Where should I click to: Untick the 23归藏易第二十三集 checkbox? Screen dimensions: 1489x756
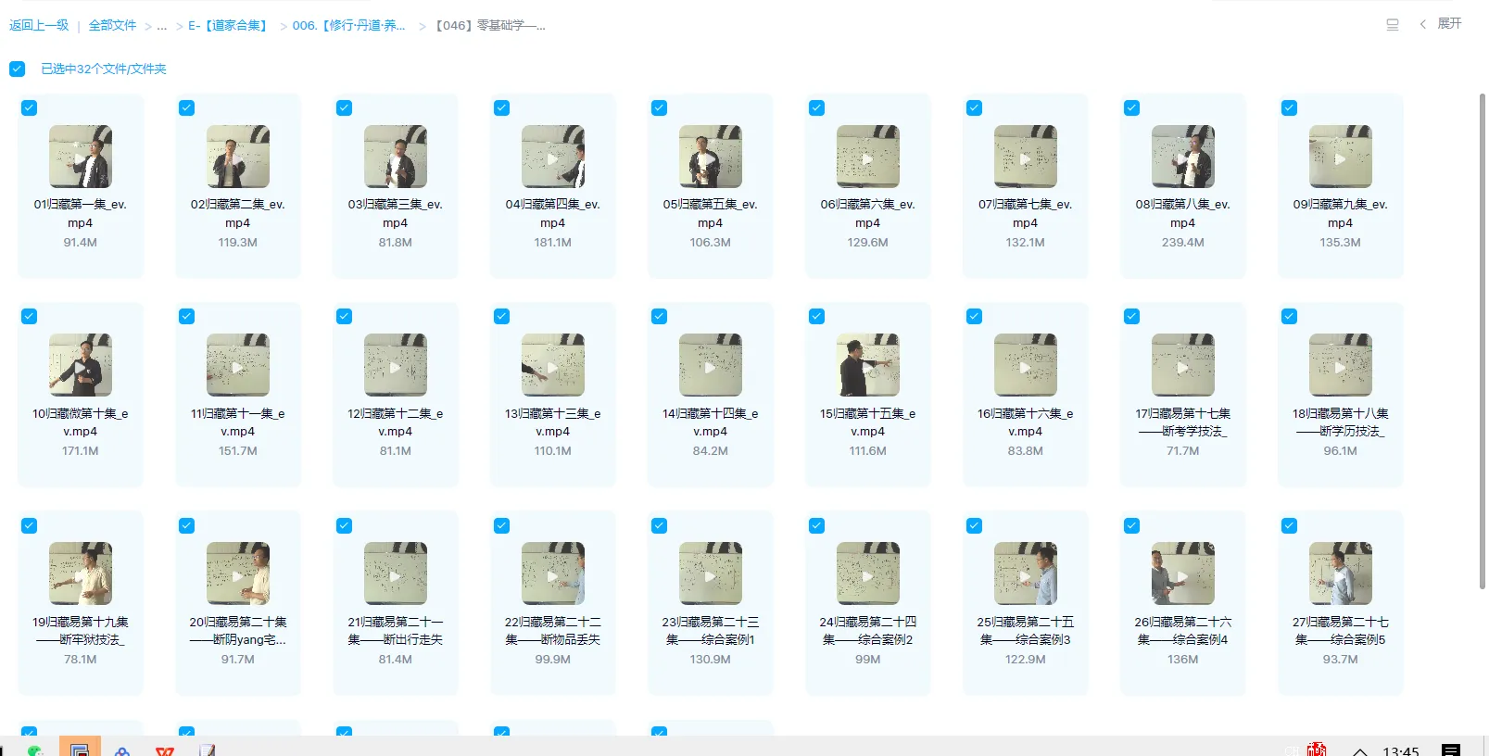coord(660,525)
